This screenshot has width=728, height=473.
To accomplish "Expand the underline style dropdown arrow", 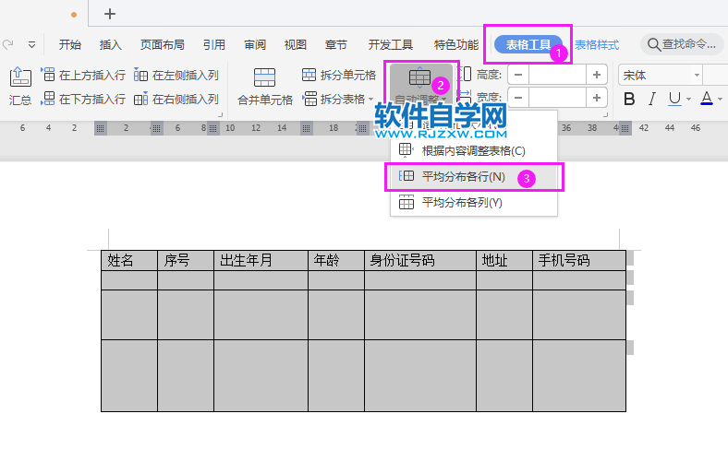I will 688,99.
